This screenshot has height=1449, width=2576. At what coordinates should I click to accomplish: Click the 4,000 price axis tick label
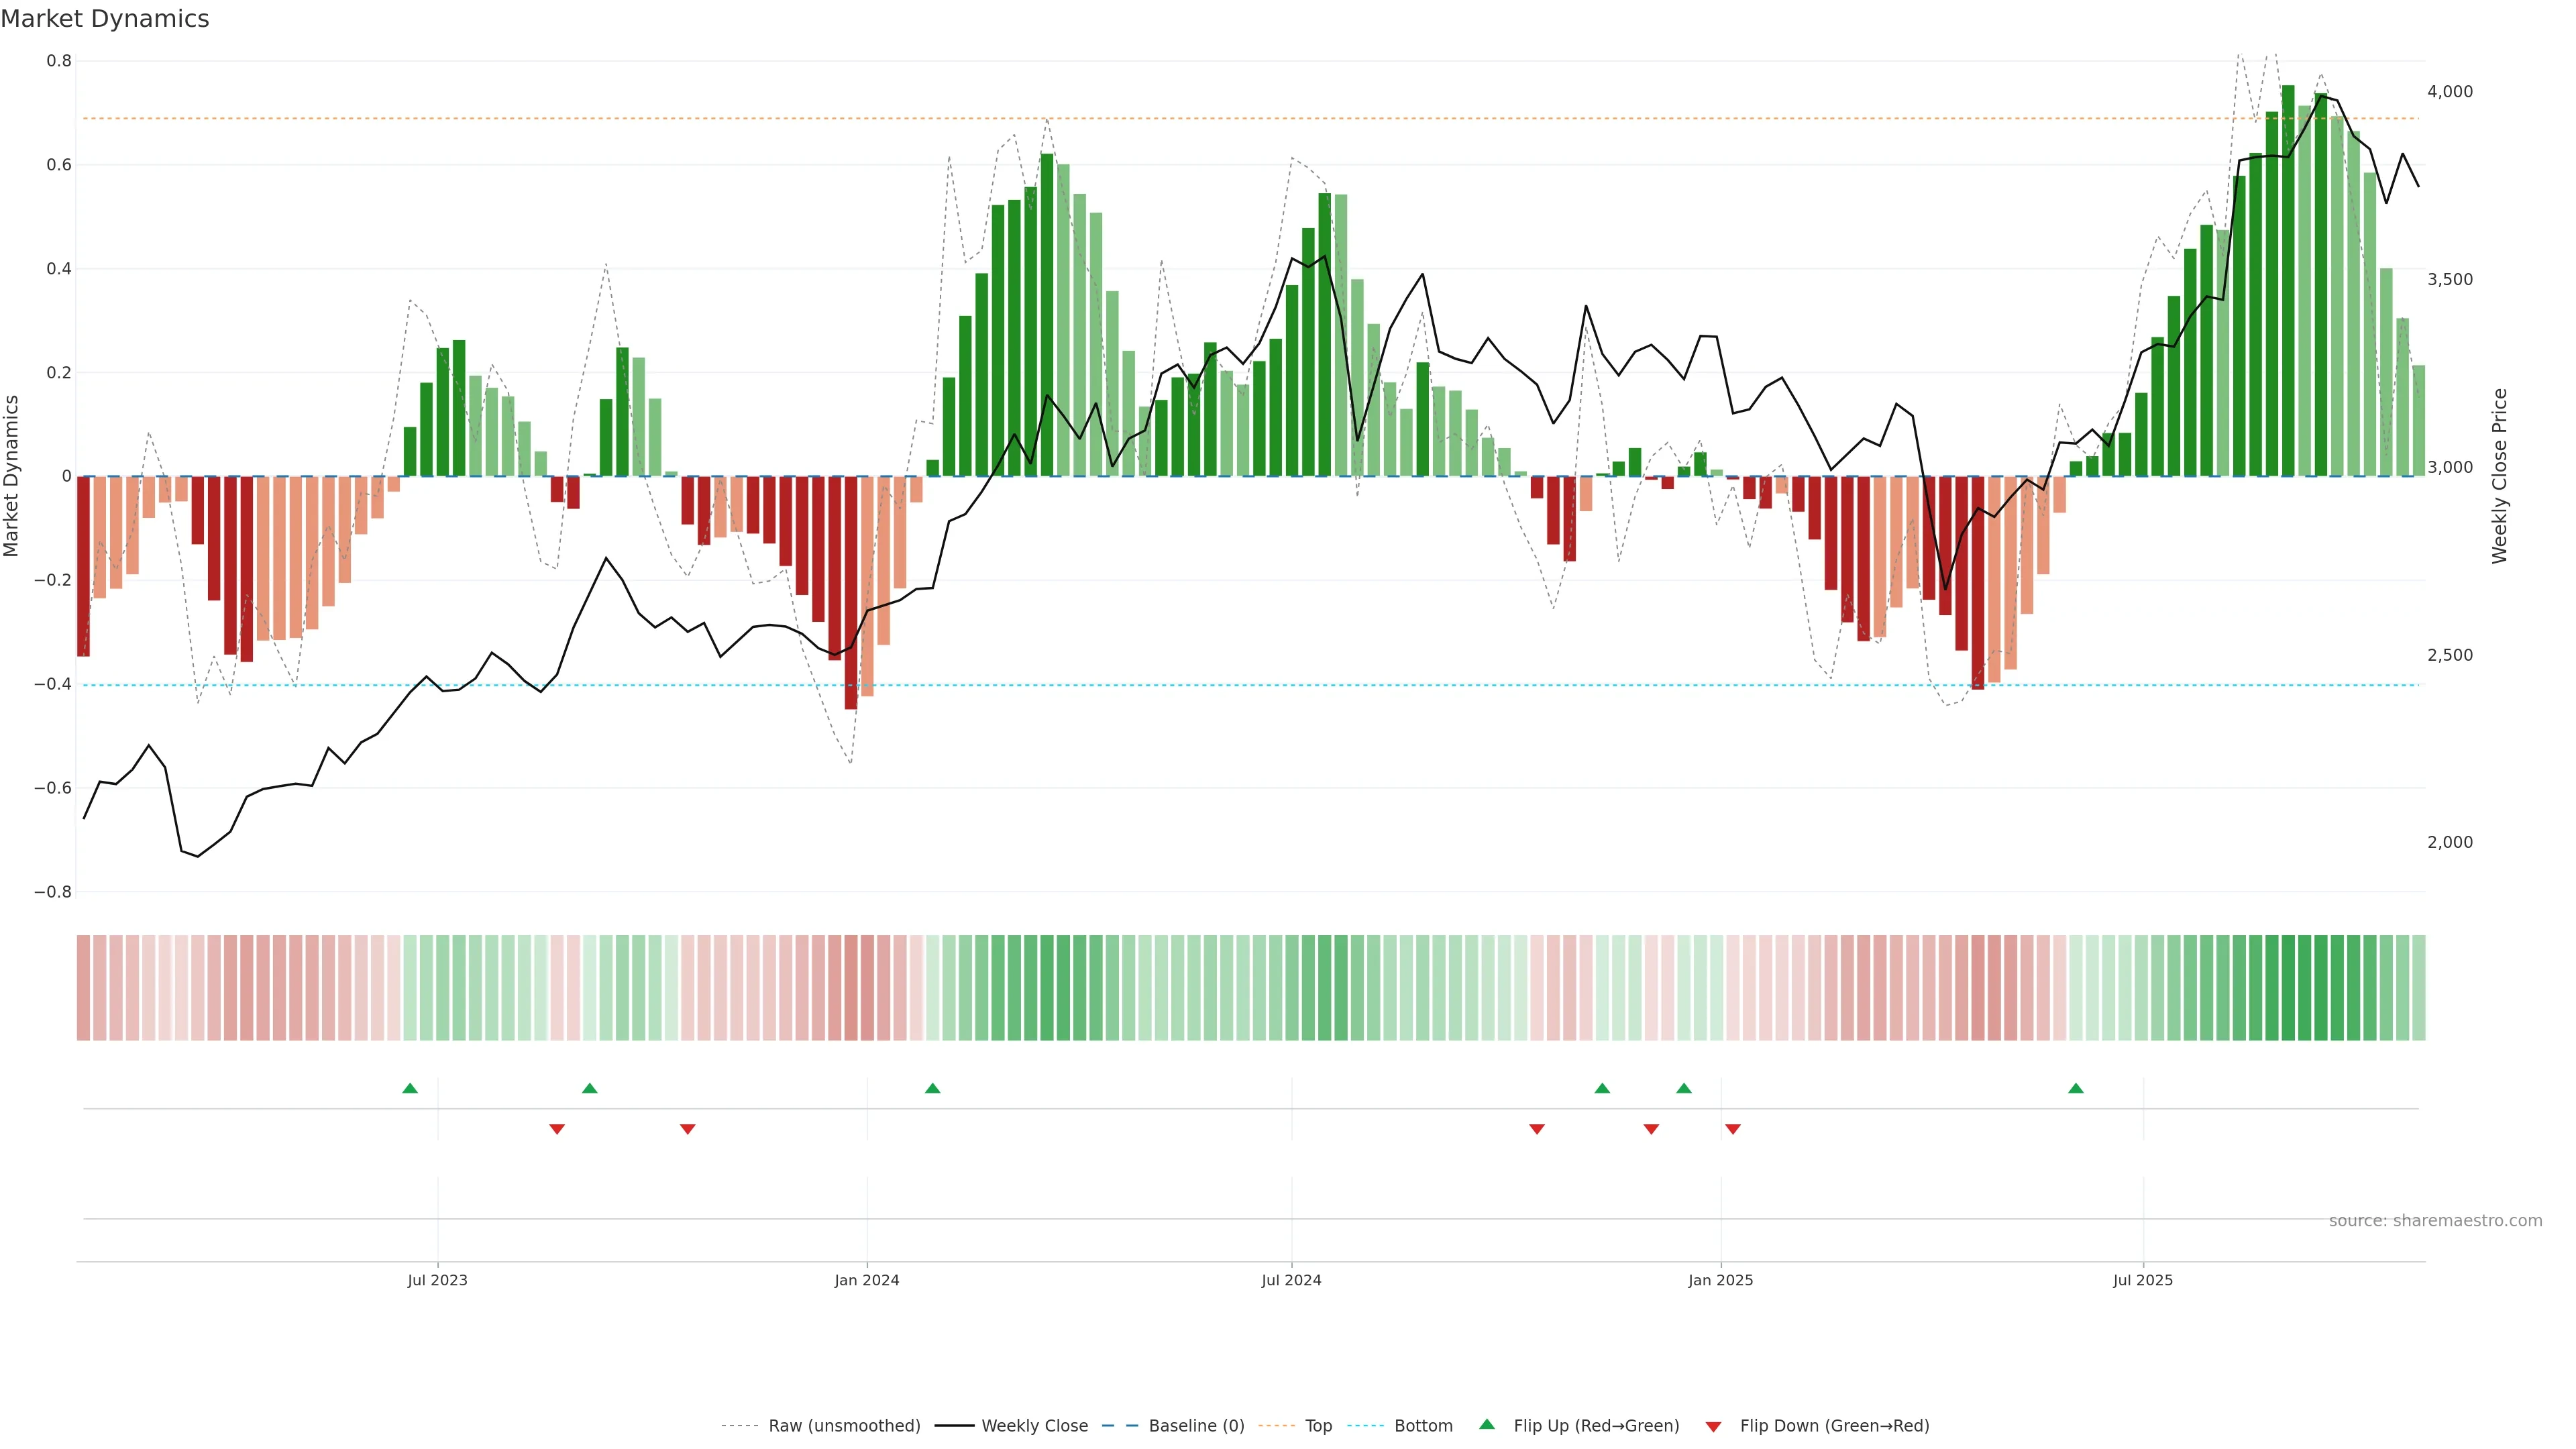point(2449,91)
